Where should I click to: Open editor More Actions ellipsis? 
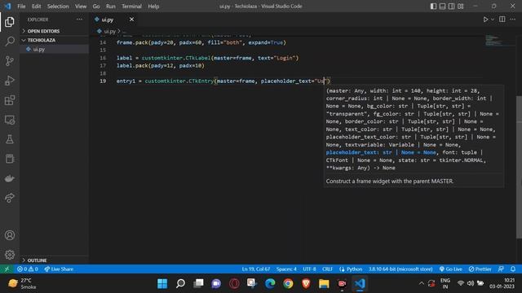[x=513, y=20]
